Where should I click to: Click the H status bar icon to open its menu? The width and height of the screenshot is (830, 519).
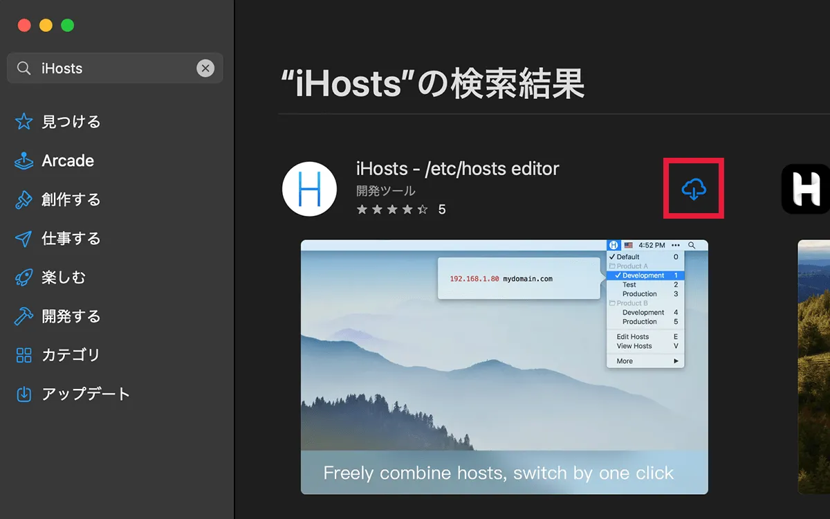coord(613,245)
